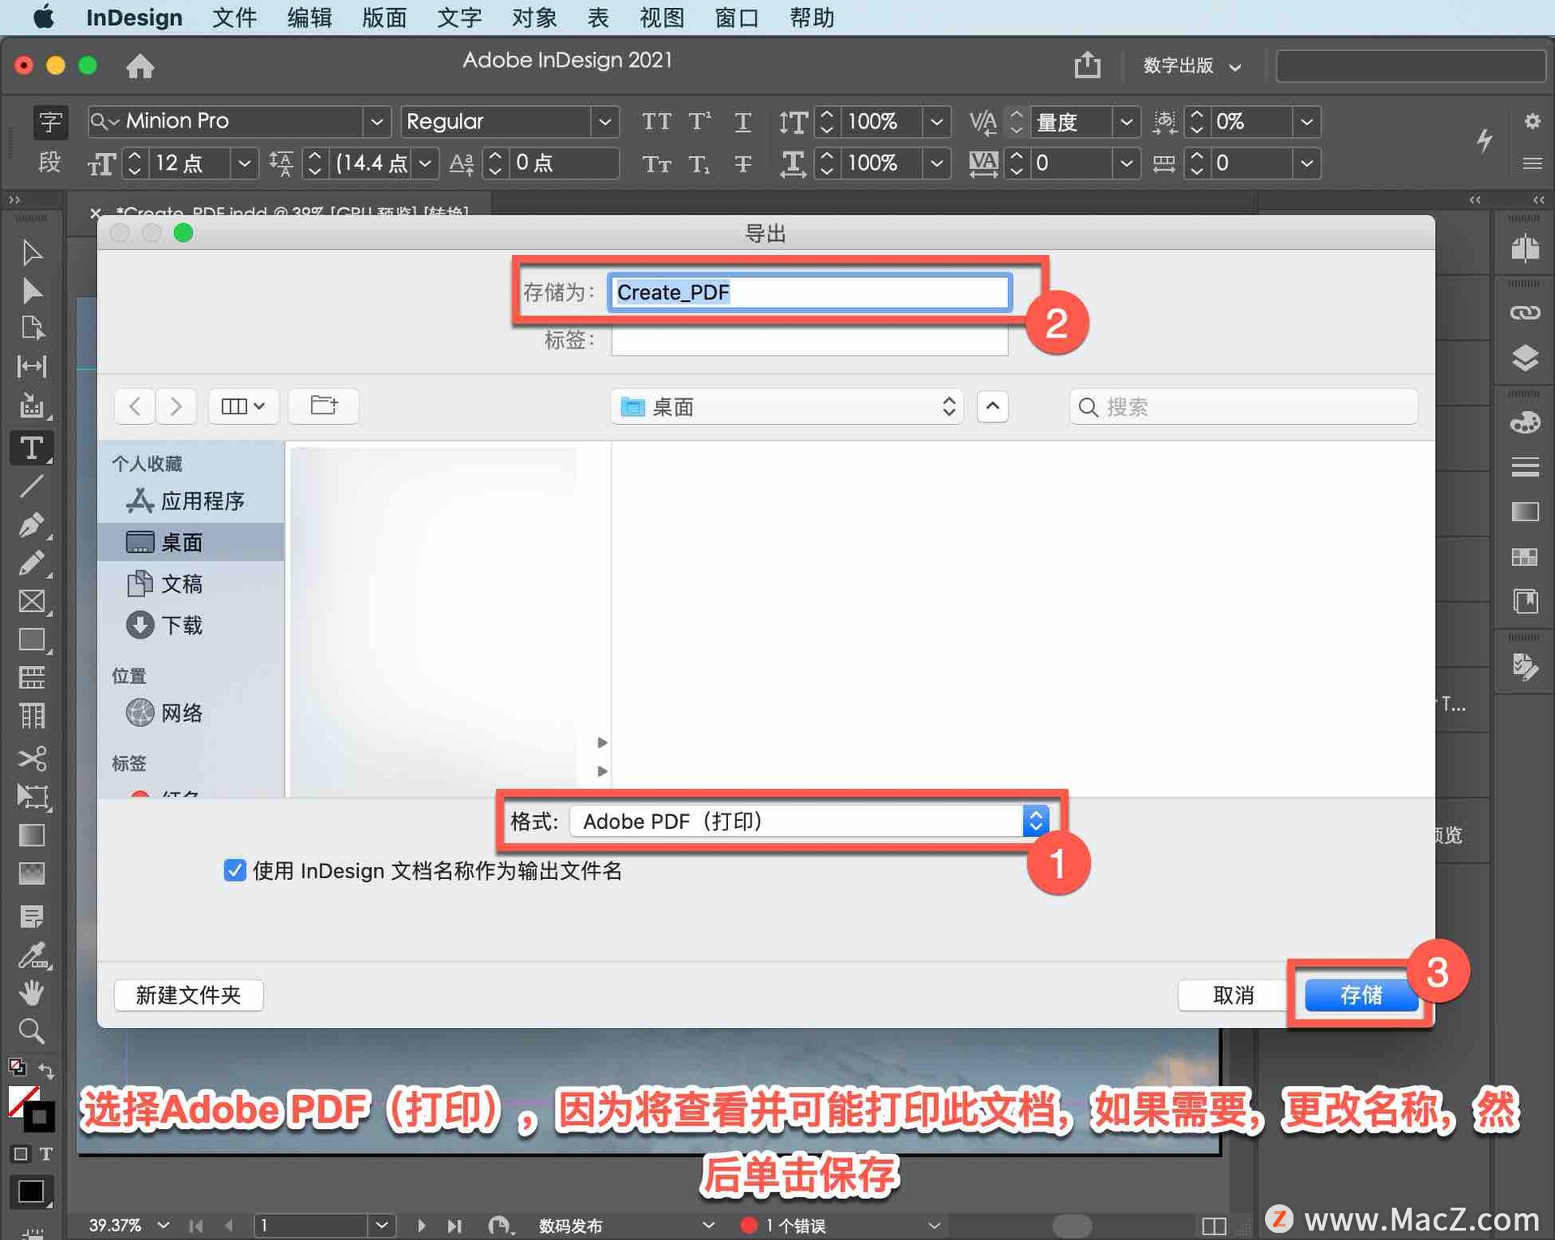This screenshot has height=1240, width=1555.
Task: Select the Direct Selection tool
Action: pos(32,291)
